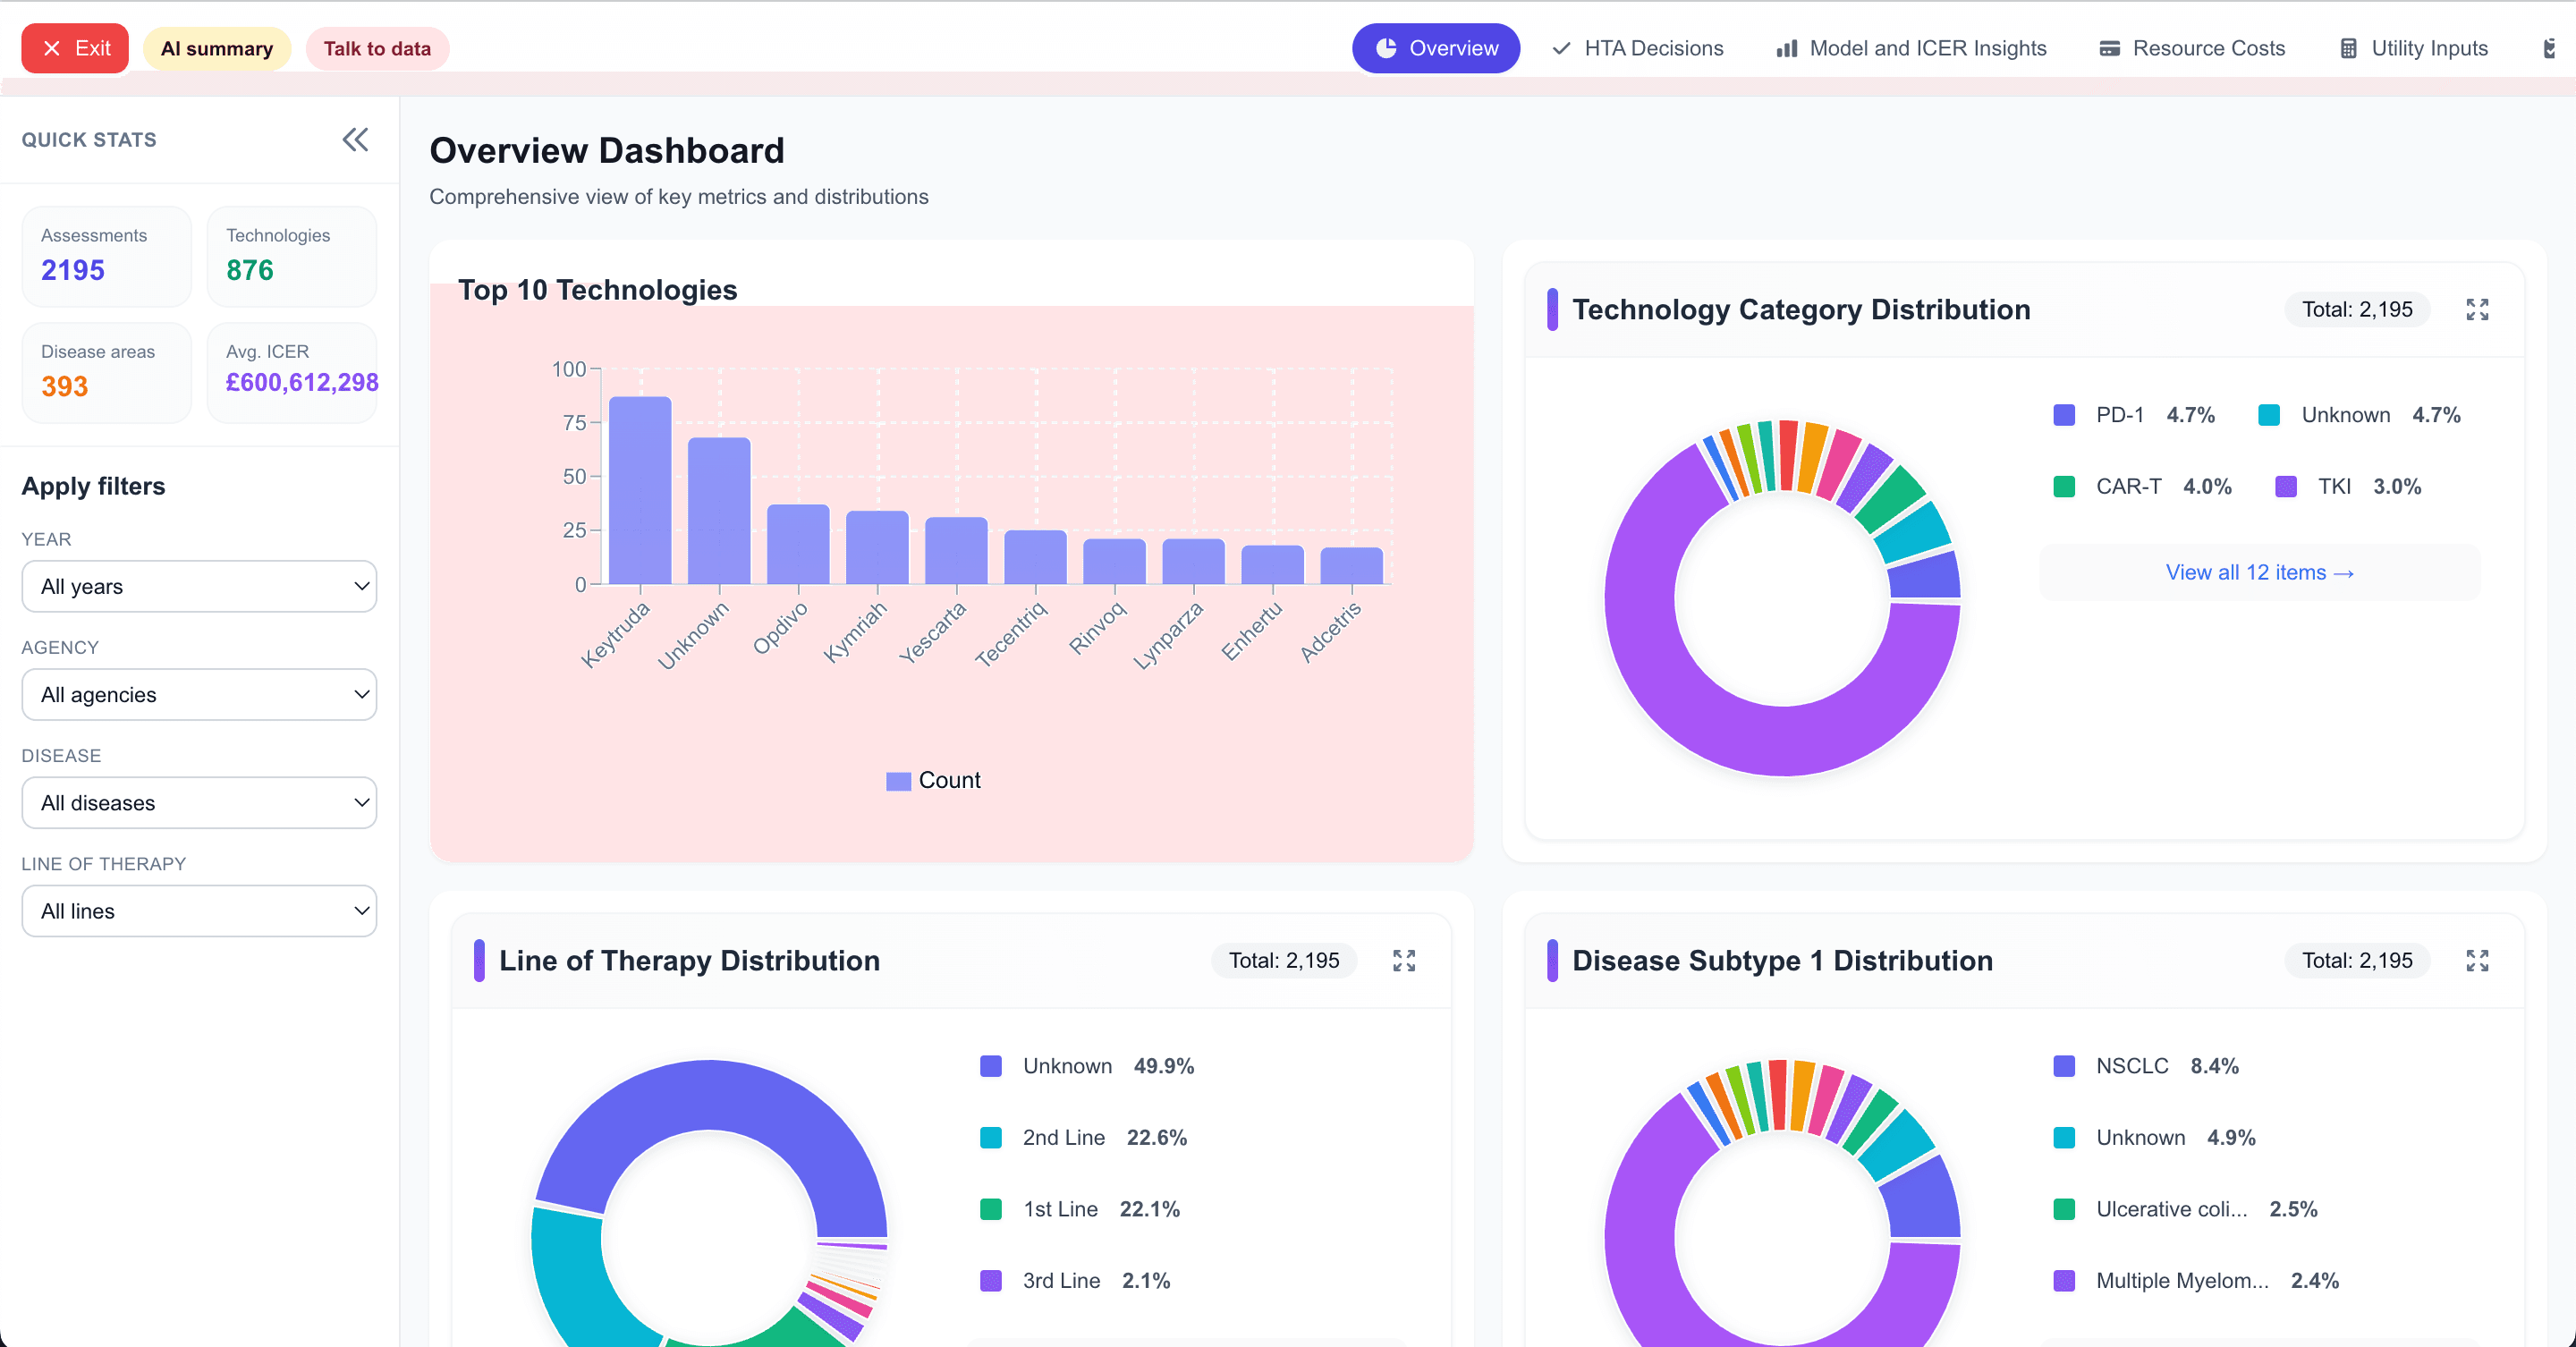Open the All agencies dropdown
2576x1347 pixels.
pyautogui.click(x=199, y=694)
